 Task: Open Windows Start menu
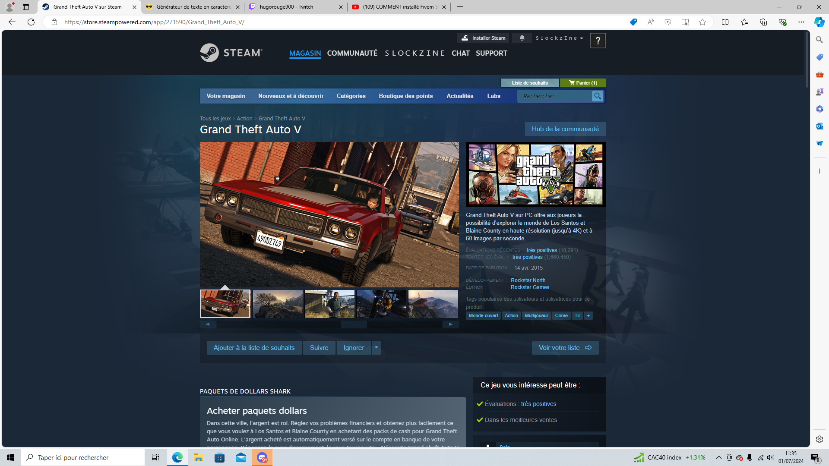(10, 457)
